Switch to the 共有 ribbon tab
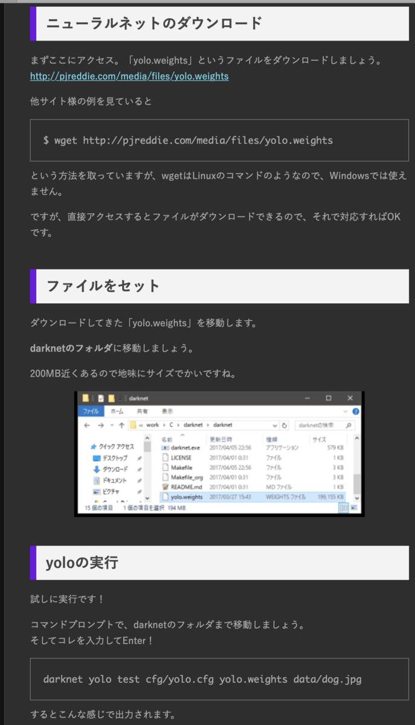Screen dimensions: 415x725 (x=142, y=411)
